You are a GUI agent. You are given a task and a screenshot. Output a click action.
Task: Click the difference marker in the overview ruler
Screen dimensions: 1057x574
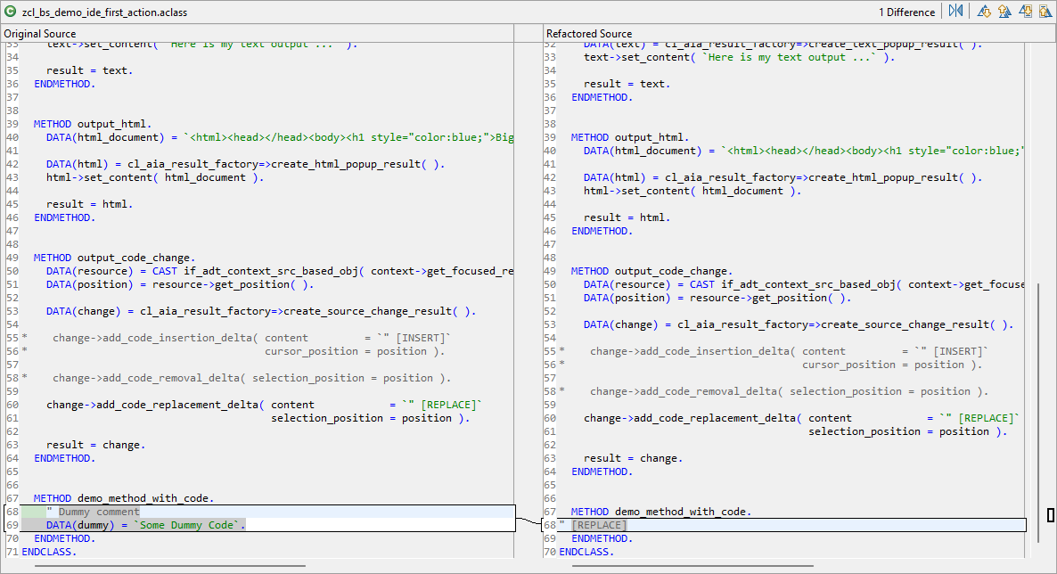pos(1051,515)
